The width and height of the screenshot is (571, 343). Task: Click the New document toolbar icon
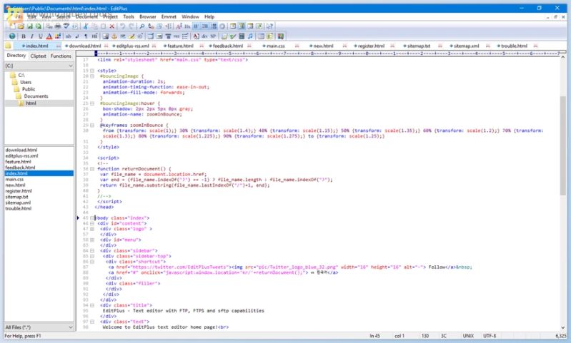(x=12, y=26)
